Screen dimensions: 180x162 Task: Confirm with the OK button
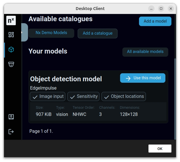pyautogui.click(x=160, y=149)
